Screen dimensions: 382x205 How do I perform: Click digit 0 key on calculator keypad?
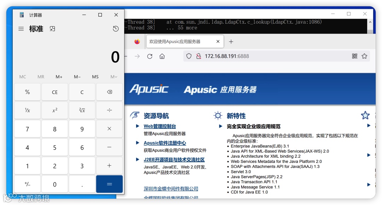(55, 184)
